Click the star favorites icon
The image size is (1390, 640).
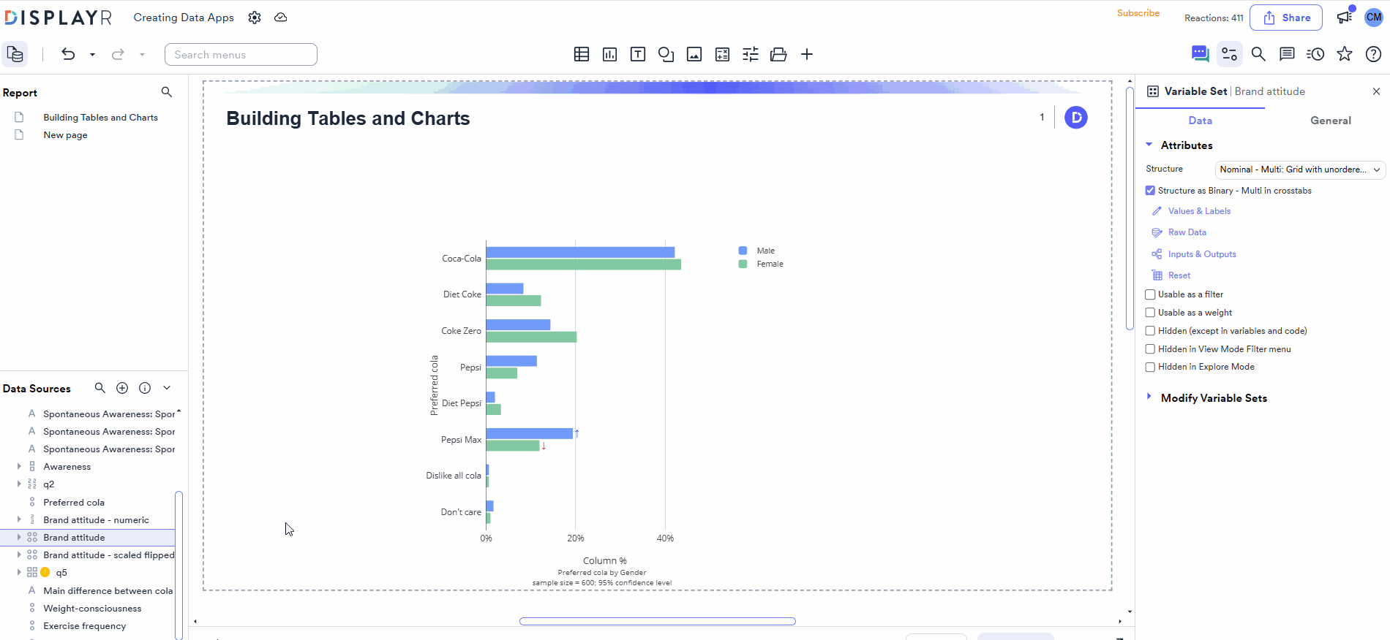click(1345, 54)
